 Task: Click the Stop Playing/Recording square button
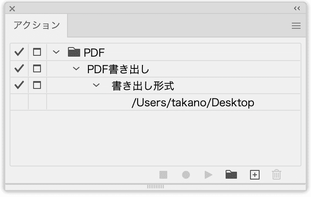[x=163, y=175]
